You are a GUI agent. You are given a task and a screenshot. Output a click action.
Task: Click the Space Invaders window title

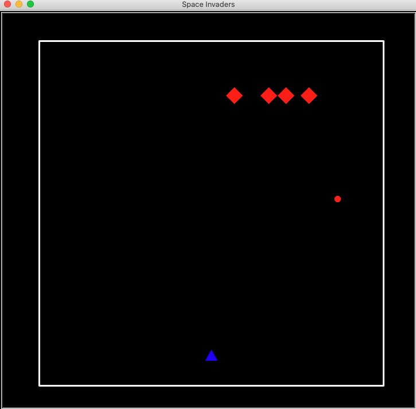208,4
